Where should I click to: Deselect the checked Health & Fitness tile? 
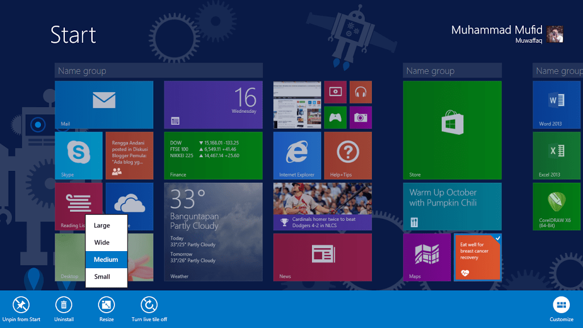click(x=478, y=257)
